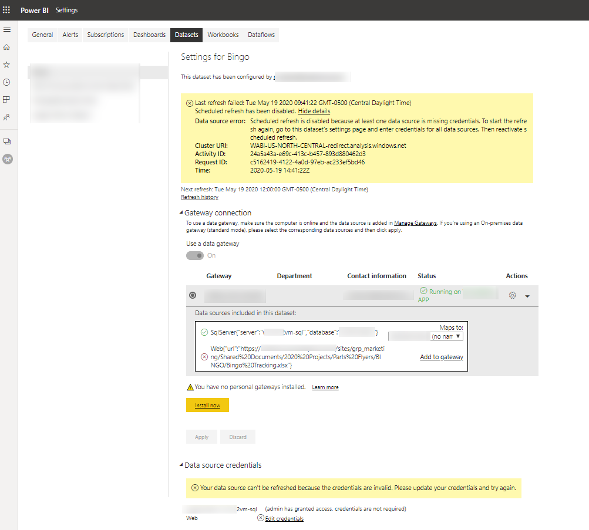This screenshot has width=589, height=530.
Task: Click the Install now button
Action: [207, 405]
